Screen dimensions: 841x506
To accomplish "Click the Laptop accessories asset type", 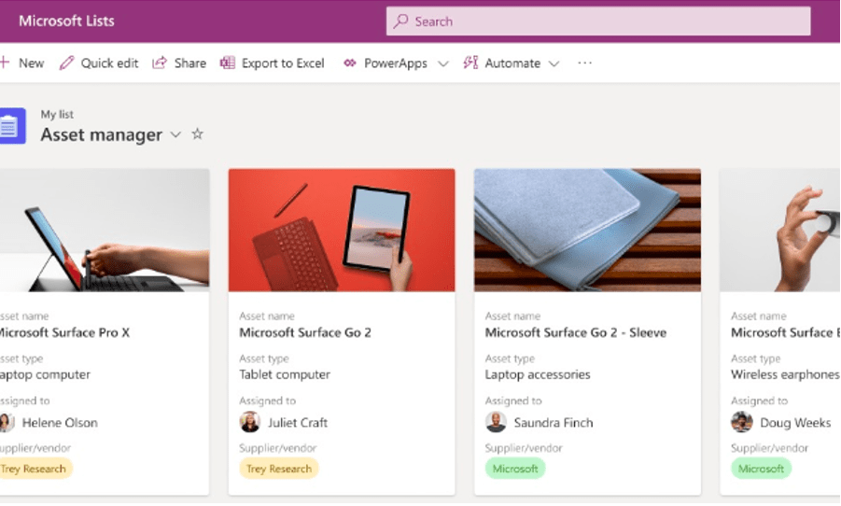I will click(538, 374).
